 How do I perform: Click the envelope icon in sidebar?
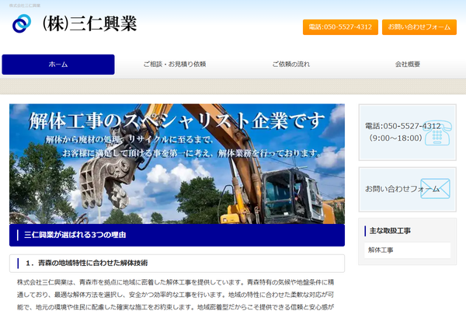tap(435, 189)
